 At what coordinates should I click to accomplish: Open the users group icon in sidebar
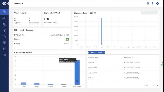pyautogui.click(x=4, y=24)
